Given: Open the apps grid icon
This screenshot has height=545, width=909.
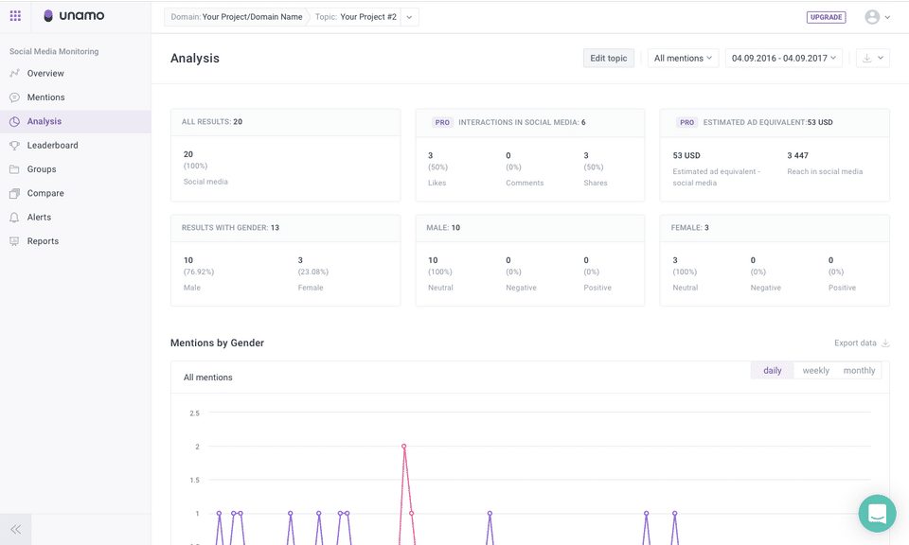Looking at the screenshot, I should [x=15, y=16].
